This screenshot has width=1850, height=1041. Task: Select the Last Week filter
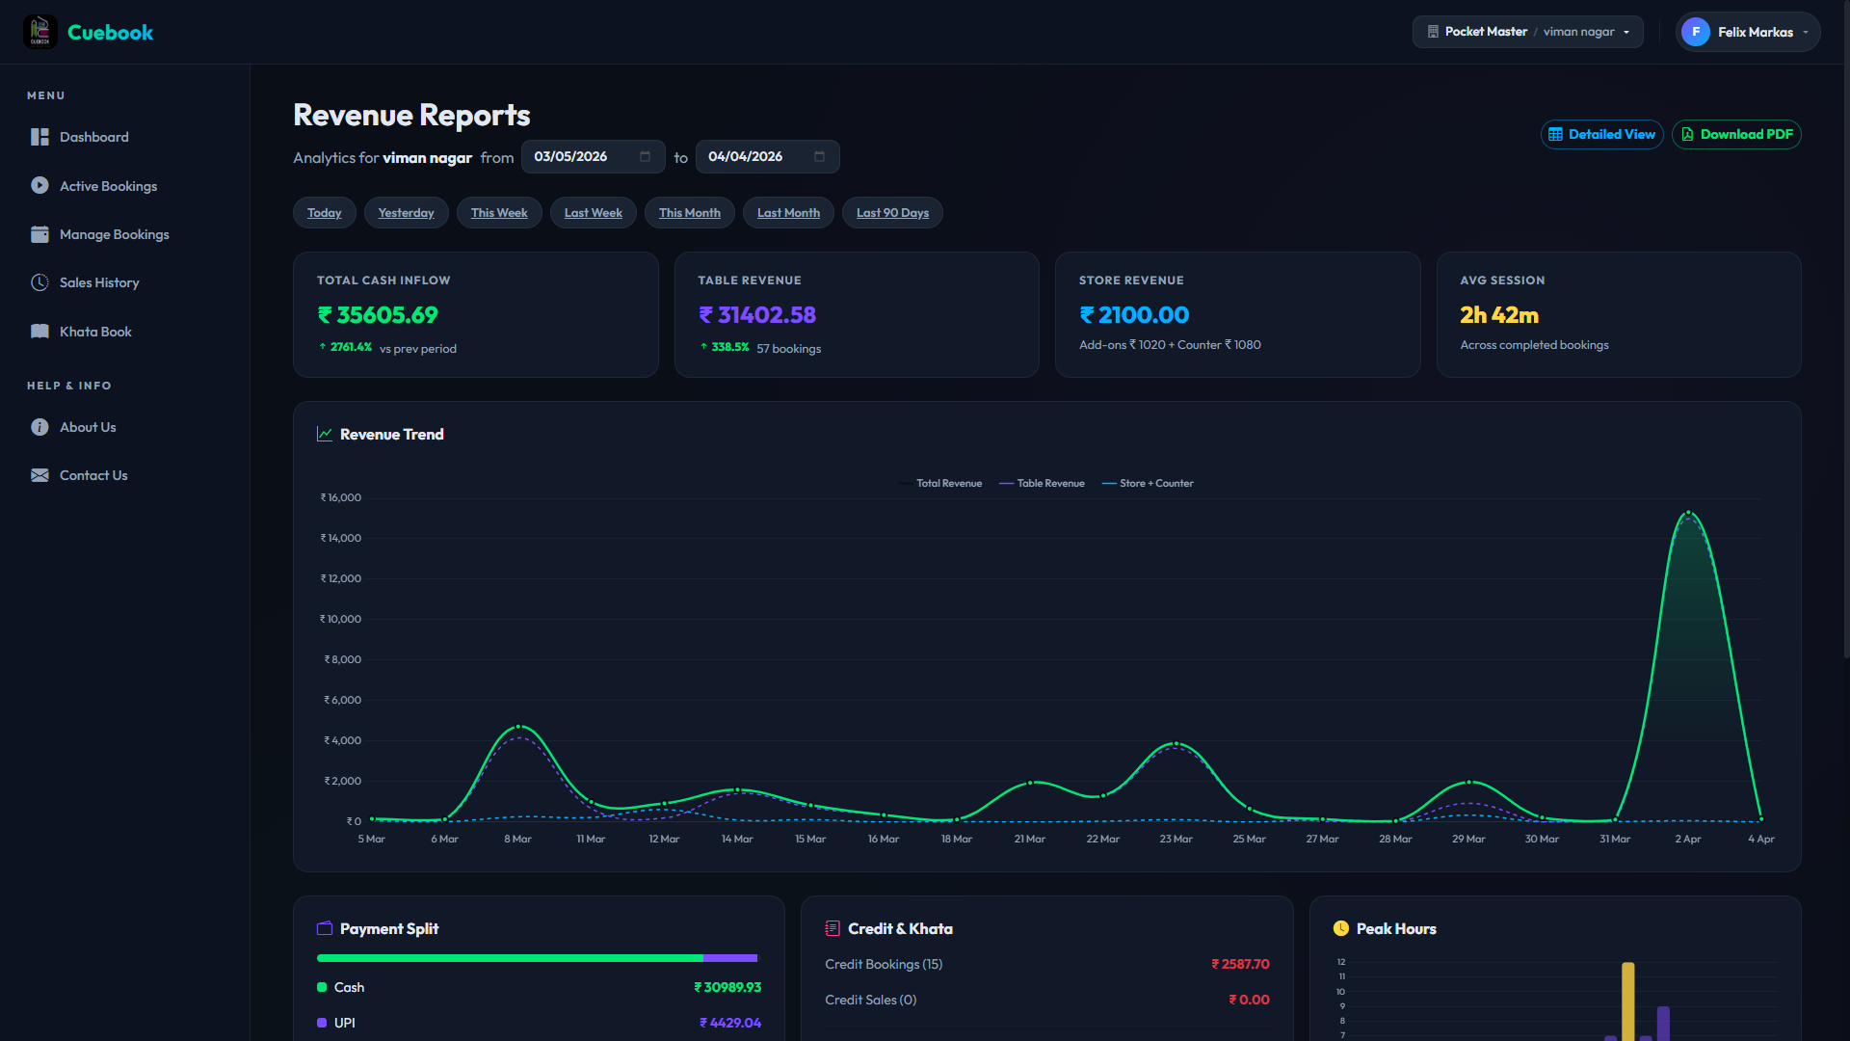593,213
